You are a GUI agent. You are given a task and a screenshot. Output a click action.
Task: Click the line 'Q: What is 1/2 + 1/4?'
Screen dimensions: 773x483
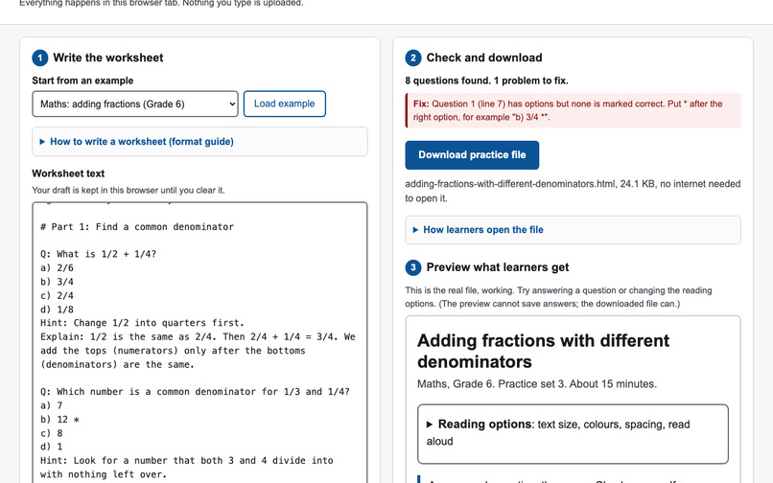98,254
